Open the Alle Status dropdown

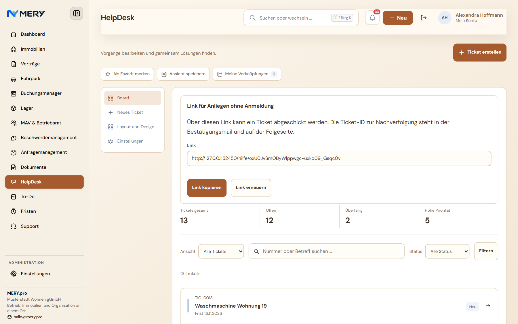click(447, 251)
